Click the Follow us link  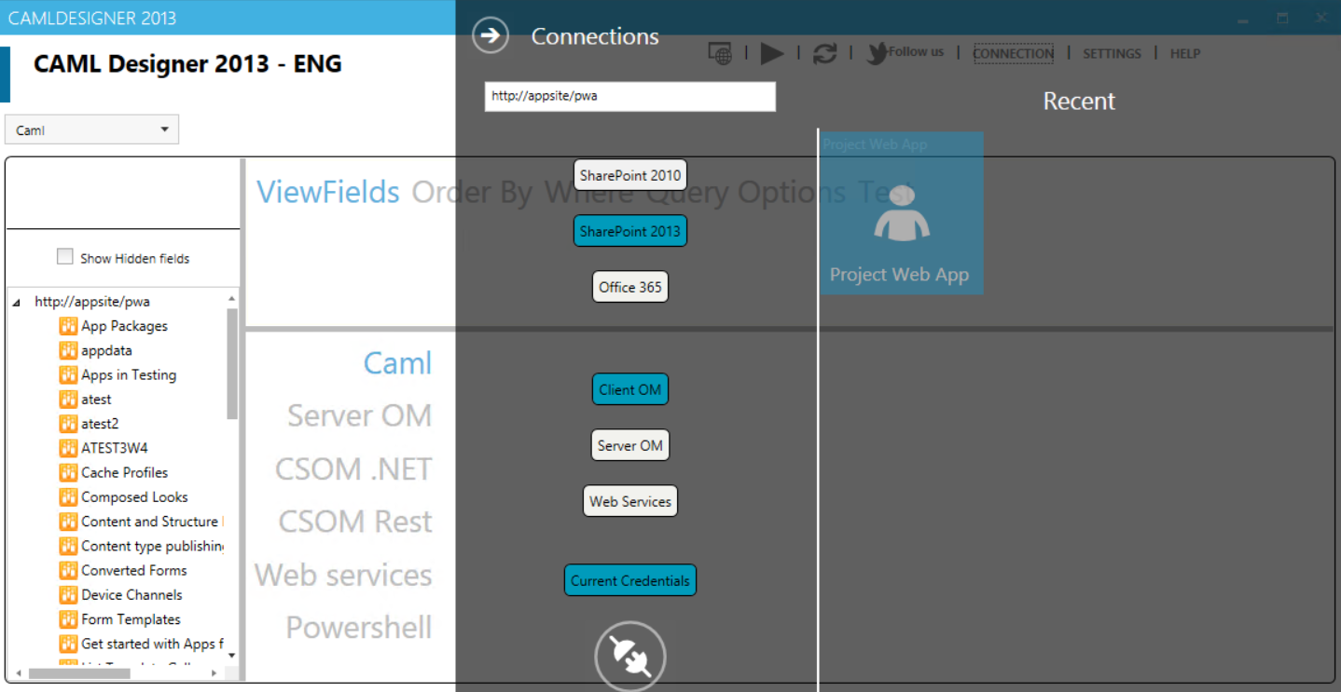916,52
